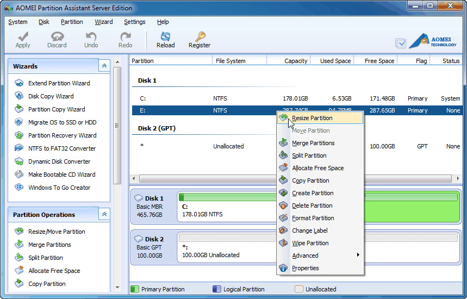467x299 pixels.
Task: Click the Capacity column header
Action: pos(295,61)
